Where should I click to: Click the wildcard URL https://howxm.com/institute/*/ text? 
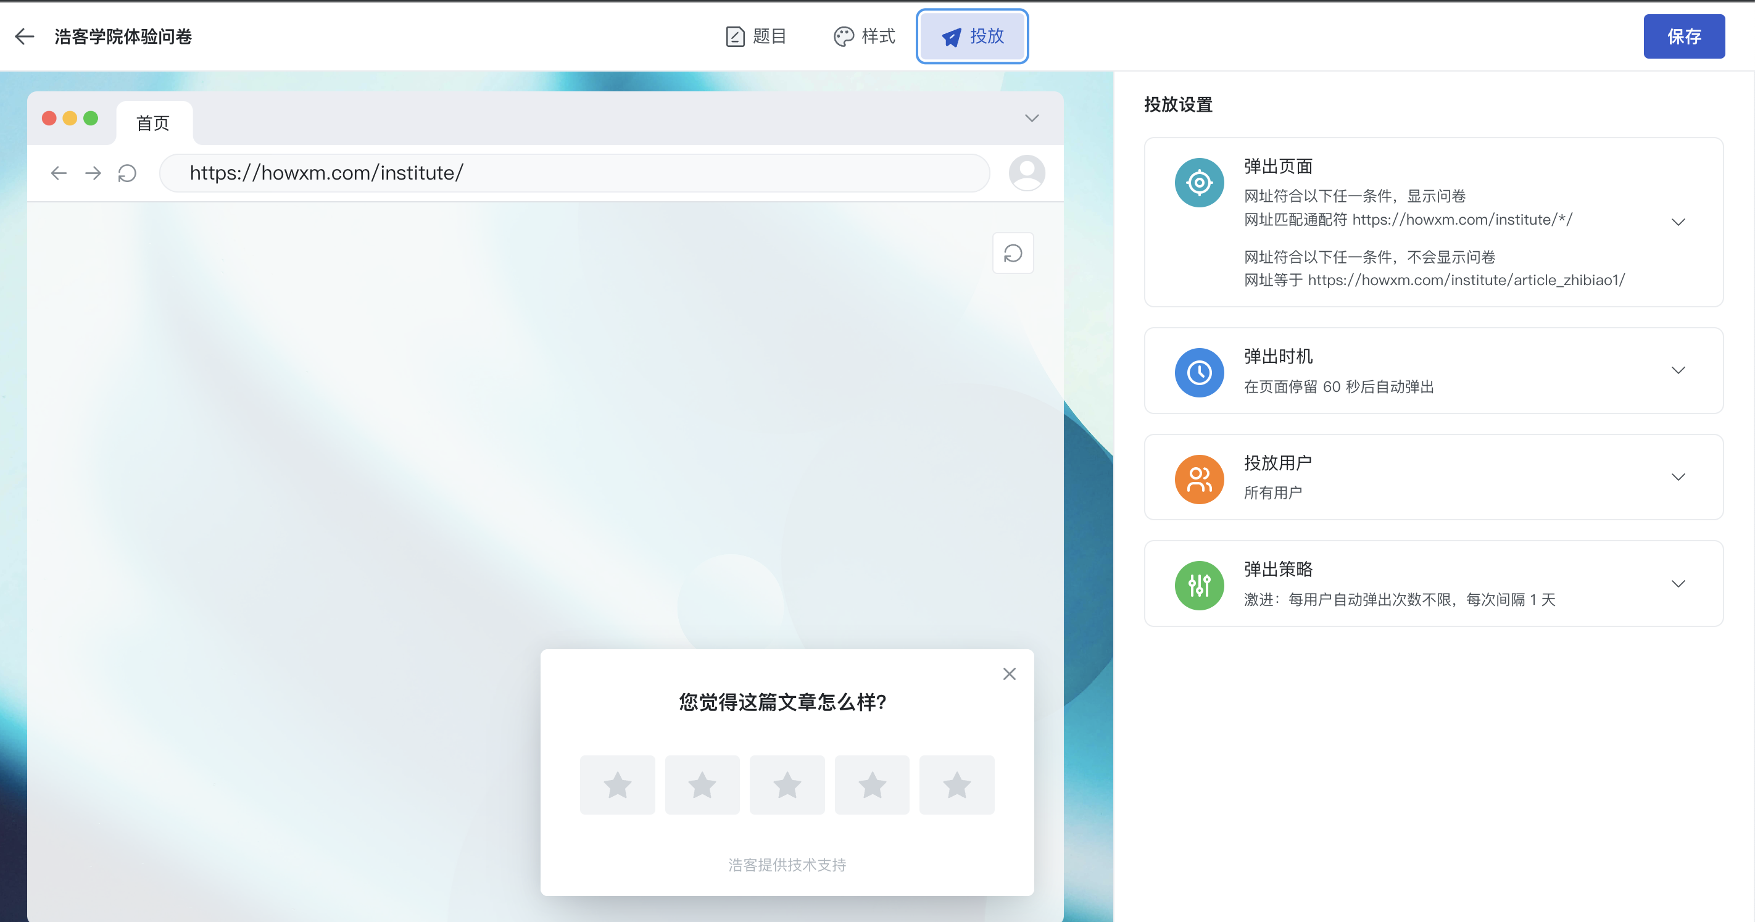click(x=1462, y=220)
